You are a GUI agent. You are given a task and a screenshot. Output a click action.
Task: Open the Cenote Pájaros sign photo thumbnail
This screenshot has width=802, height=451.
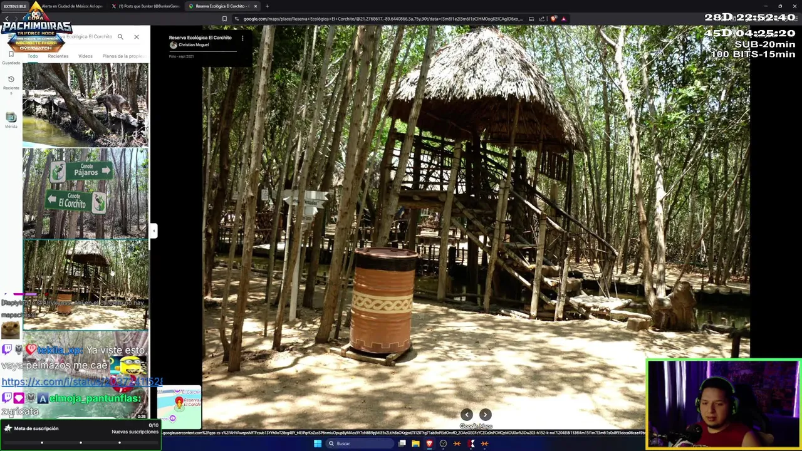(x=85, y=193)
